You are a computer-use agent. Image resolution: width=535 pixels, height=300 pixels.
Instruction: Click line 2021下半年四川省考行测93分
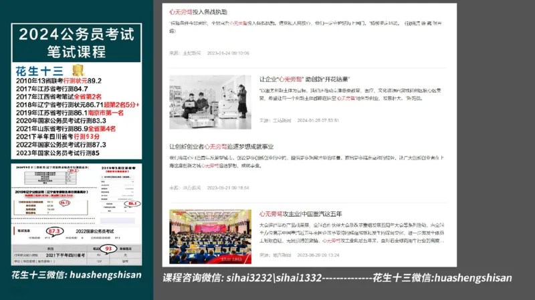[58, 137]
